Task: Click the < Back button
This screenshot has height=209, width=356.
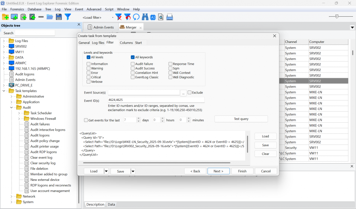Action: [x=195, y=171]
